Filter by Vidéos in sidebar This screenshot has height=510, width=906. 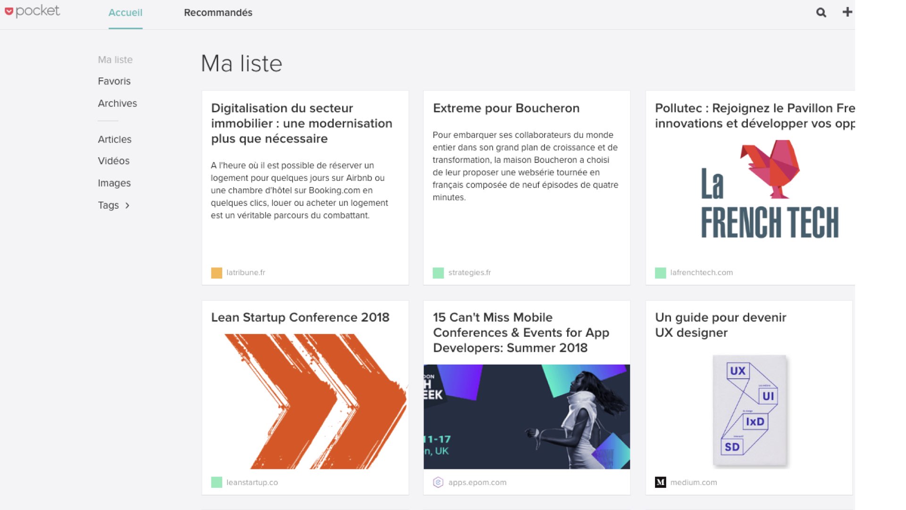tap(114, 161)
